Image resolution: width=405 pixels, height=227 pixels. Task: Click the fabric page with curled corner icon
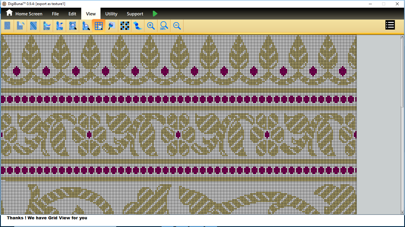coord(20,26)
